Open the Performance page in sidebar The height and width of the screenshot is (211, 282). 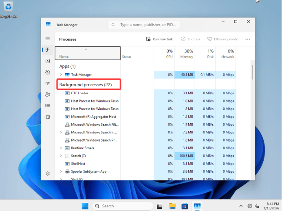48,61
